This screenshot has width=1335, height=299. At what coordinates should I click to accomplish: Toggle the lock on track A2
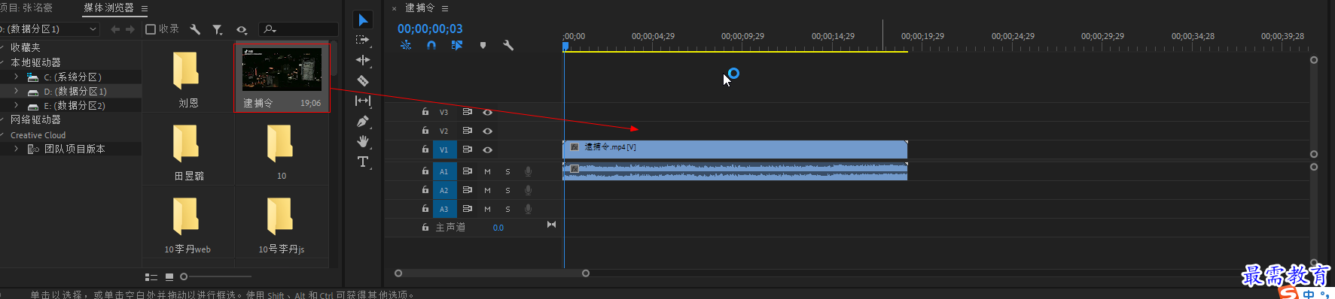(x=425, y=190)
